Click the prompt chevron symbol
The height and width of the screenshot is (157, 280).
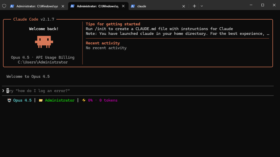[x=3, y=91]
